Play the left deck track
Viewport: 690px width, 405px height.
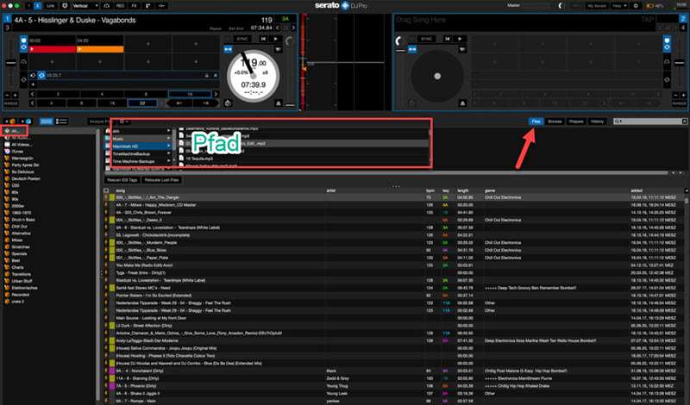276,39
